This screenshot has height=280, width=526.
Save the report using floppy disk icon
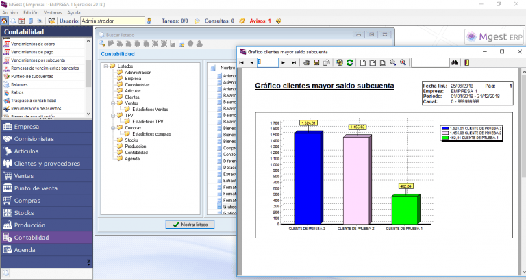point(316,63)
